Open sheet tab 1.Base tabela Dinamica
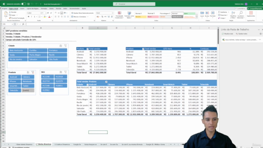263x148 pixels. click(24, 144)
